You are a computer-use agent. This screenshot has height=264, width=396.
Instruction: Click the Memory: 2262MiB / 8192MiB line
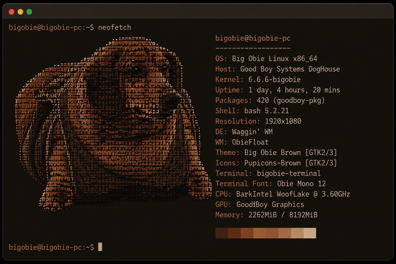pos(266,215)
